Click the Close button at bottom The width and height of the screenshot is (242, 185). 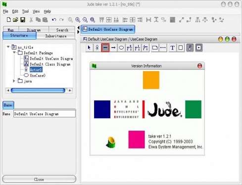[x=39, y=179]
